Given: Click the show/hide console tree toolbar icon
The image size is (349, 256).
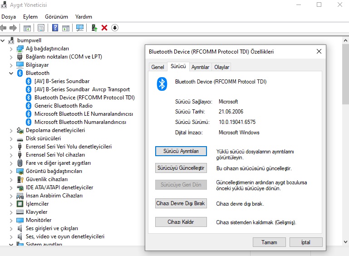Looking at the screenshot, I should pyautogui.click(x=27, y=28).
